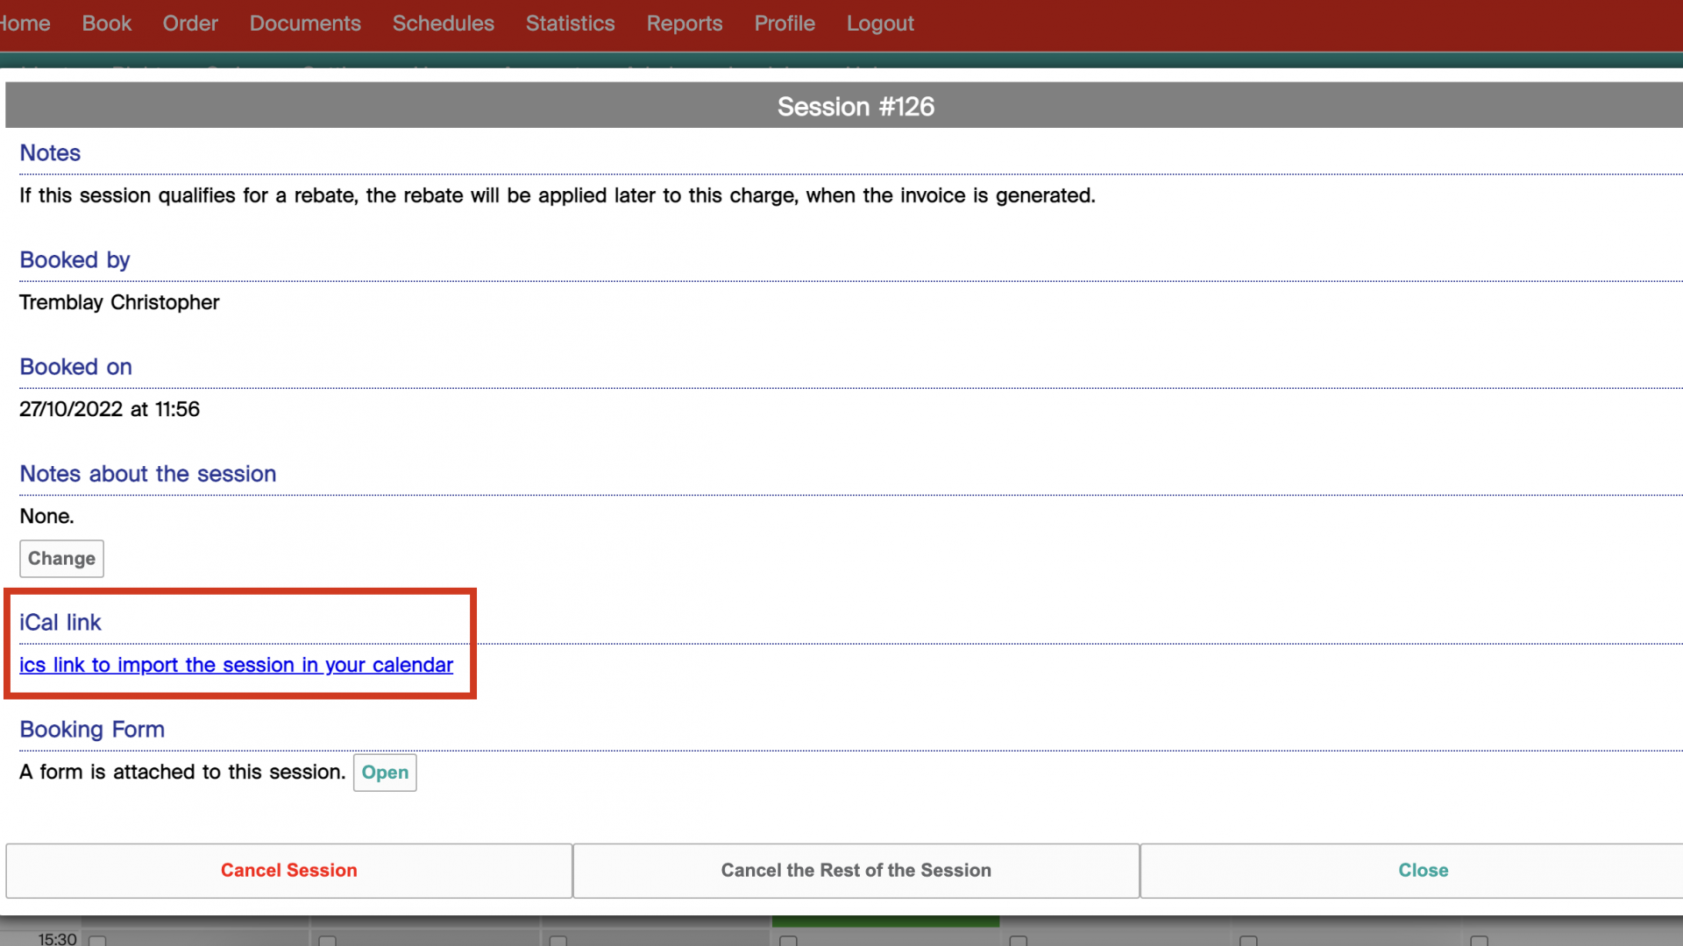
Task: Click Logout in the top bar
Action: tap(880, 24)
